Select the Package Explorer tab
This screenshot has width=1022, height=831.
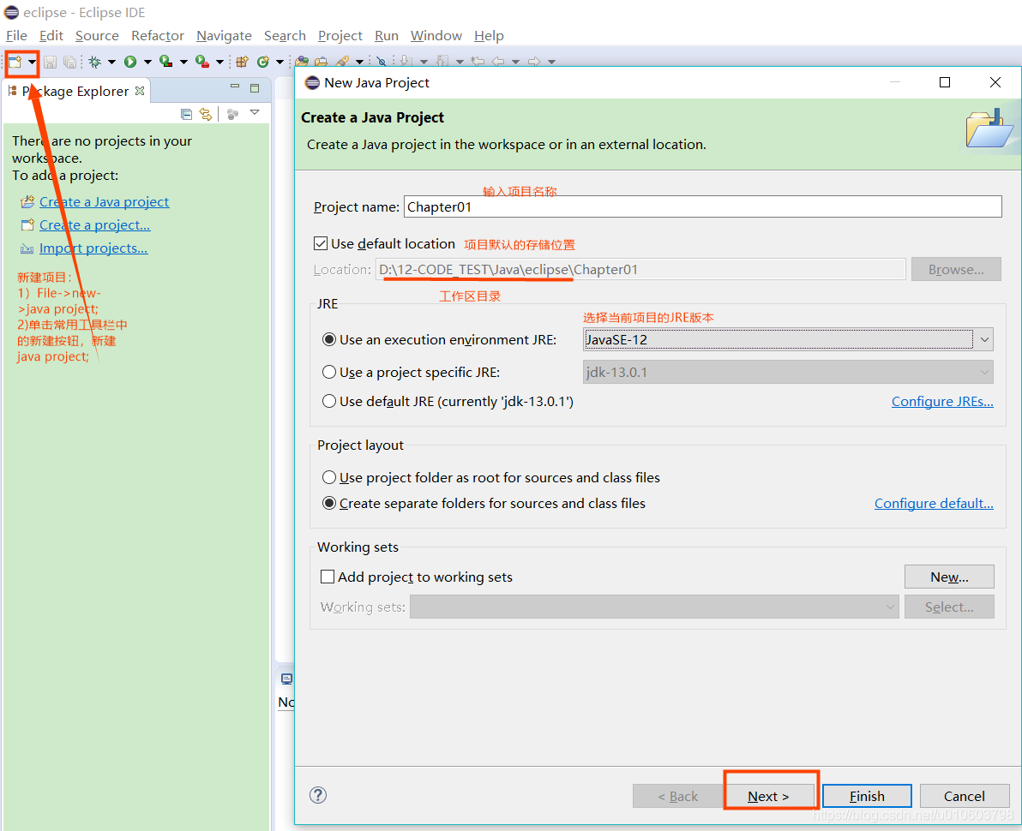[x=75, y=91]
